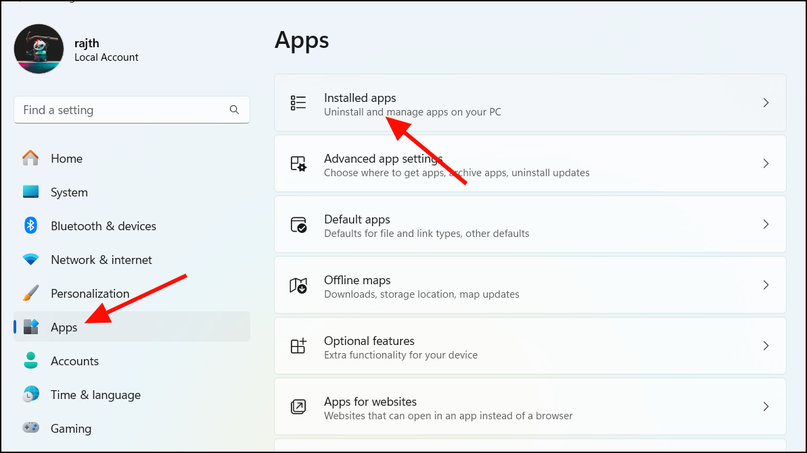
Task: Click the Bluetooth icon in sidebar
Action: point(30,225)
